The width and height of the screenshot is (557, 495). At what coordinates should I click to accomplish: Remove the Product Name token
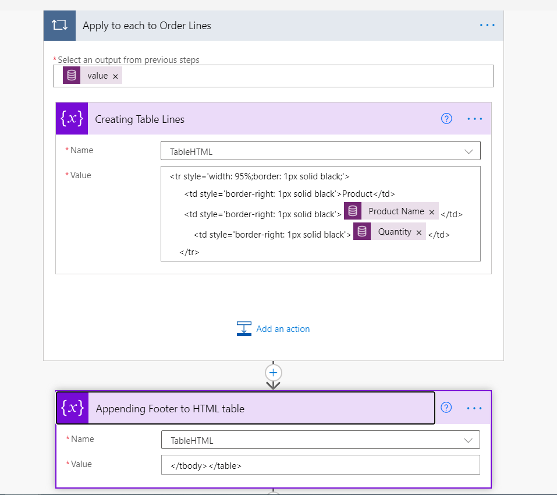(431, 212)
